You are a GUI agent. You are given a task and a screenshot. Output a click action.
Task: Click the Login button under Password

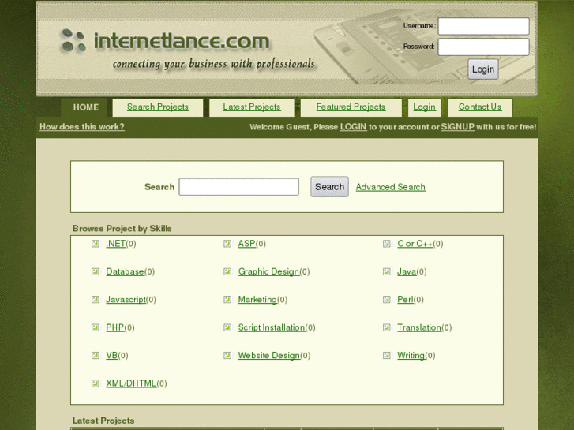(483, 69)
